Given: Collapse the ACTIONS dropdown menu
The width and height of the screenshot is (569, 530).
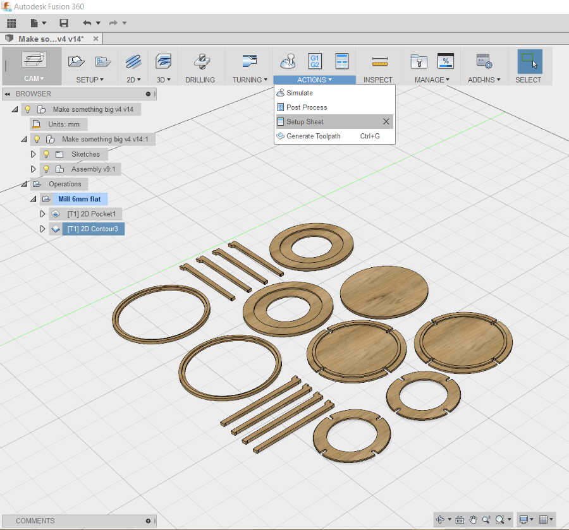Looking at the screenshot, I should tap(314, 80).
